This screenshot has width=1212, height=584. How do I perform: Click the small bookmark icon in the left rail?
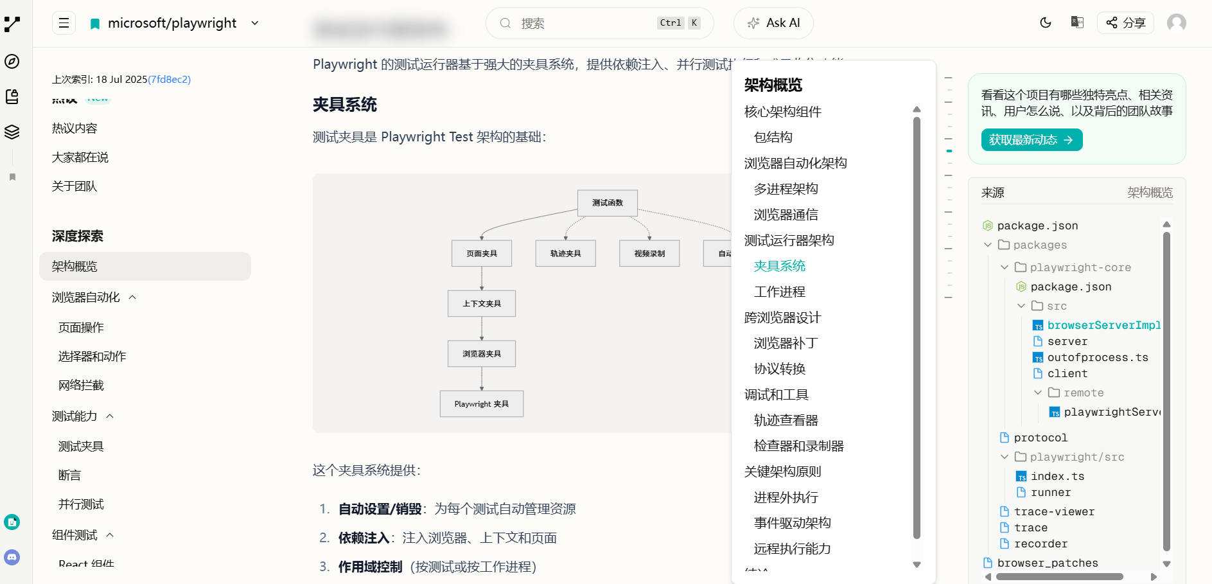(x=12, y=177)
